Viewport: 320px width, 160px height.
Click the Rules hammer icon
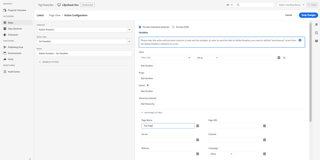tap(5, 23)
